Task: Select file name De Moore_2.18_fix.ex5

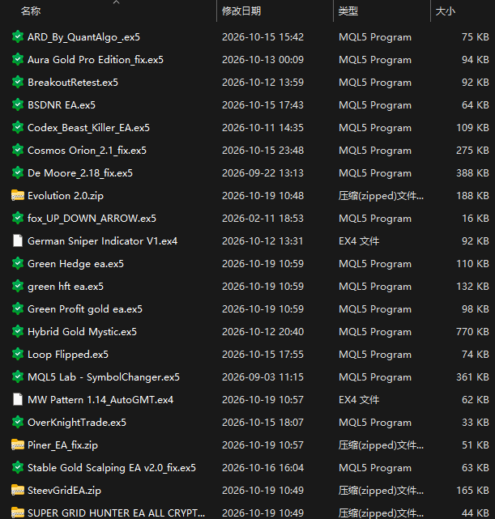Action: tap(79, 173)
